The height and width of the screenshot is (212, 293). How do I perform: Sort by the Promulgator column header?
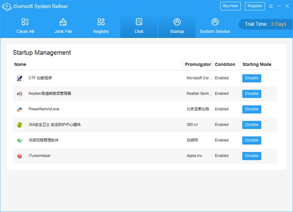(x=198, y=64)
